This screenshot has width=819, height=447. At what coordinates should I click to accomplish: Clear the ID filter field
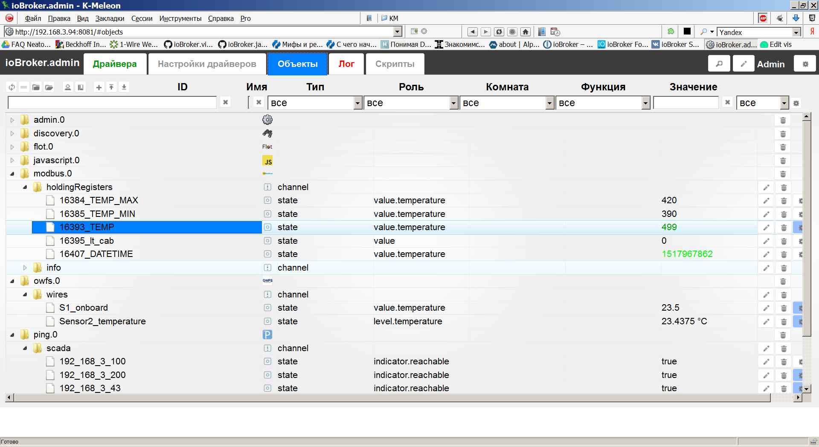point(226,102)
